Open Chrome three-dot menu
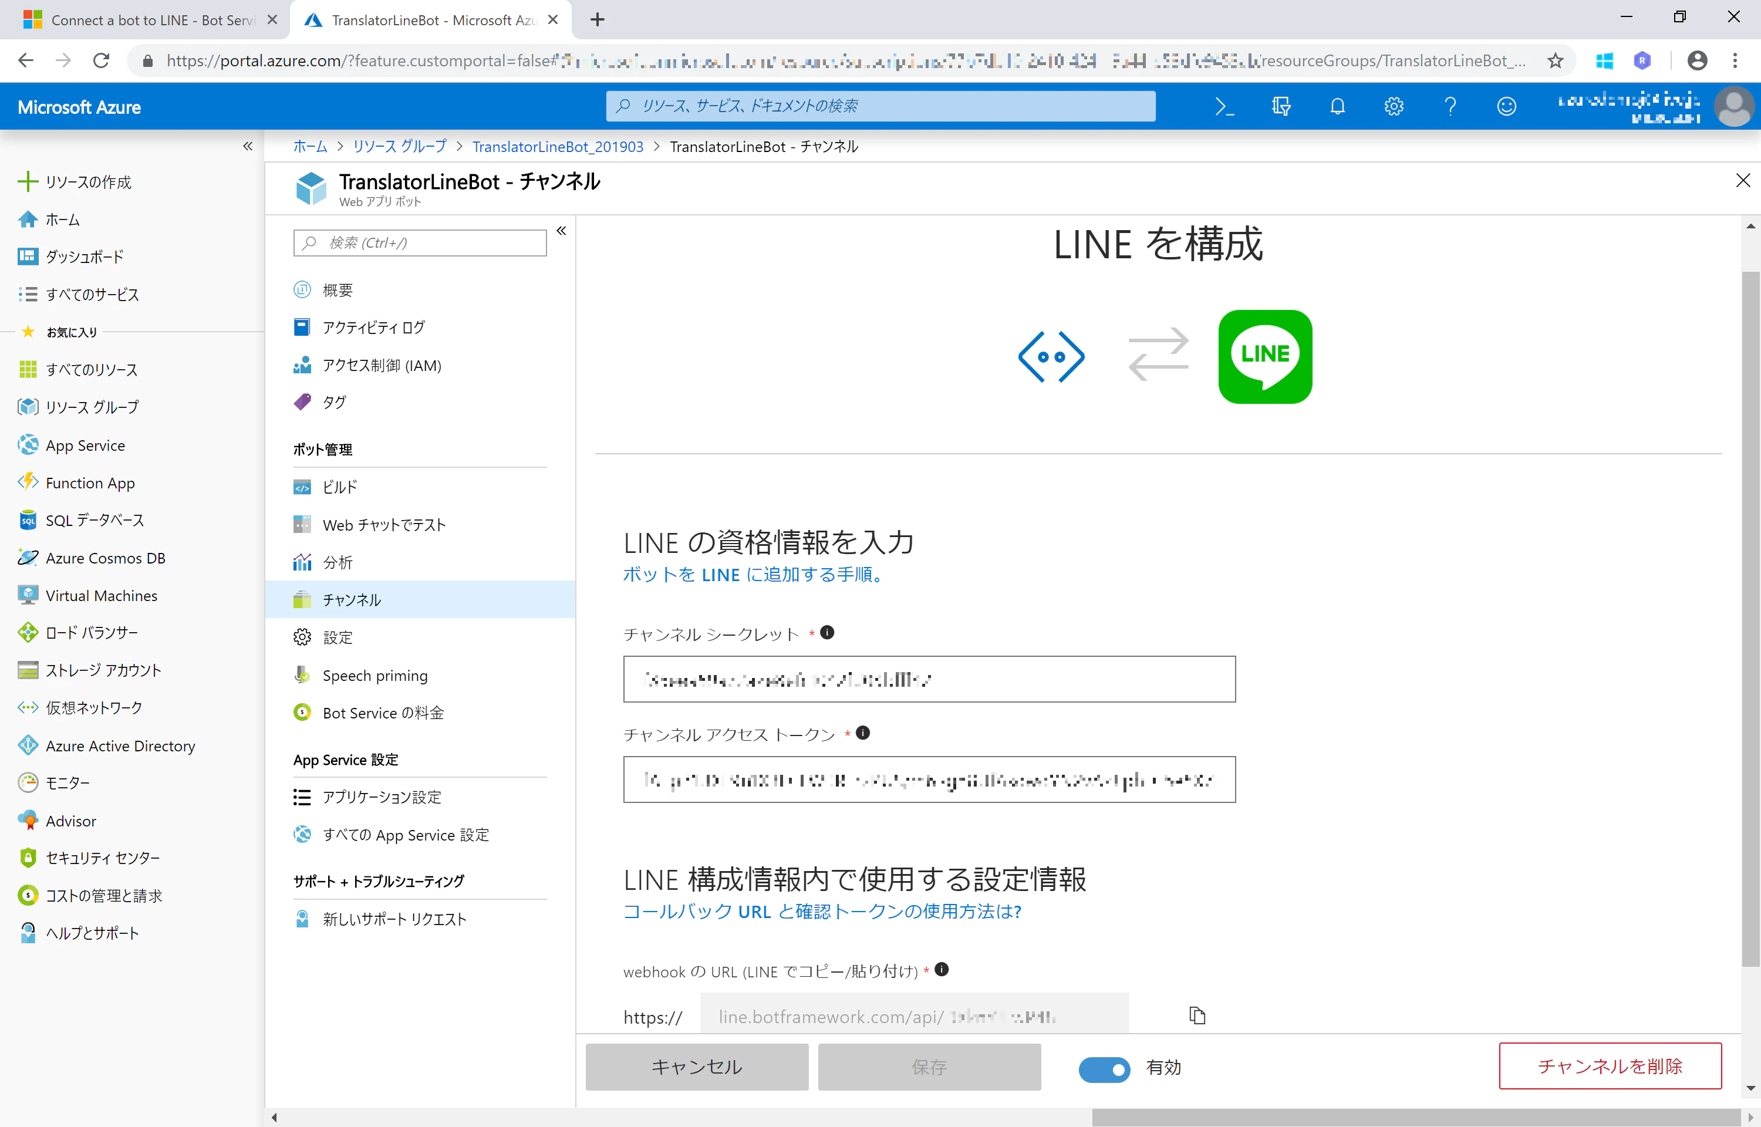 coord(1735,60)
